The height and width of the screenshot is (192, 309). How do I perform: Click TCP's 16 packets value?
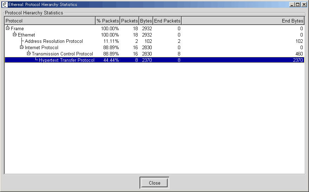(x=136, y=54)
